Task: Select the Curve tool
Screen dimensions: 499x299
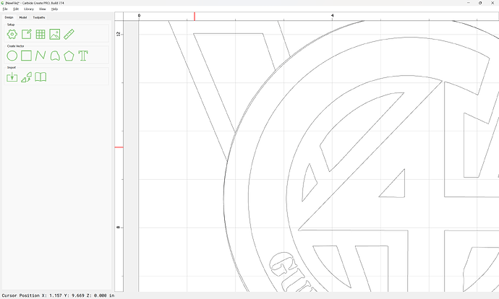Action: [x=55, y=56]
